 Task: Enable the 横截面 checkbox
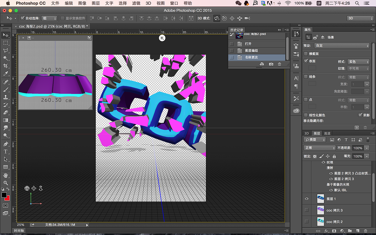coord(306,54)
